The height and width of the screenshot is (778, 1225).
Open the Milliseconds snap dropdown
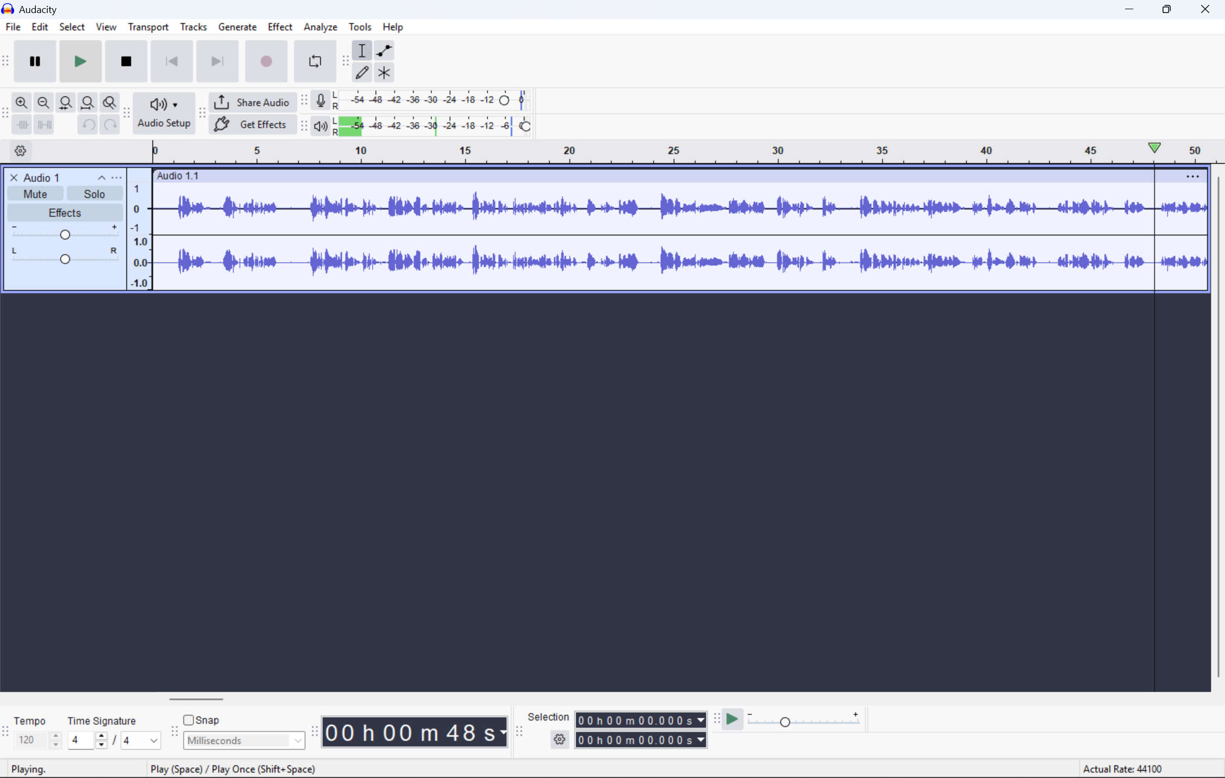pyautogui.click(x=244, y=741)
